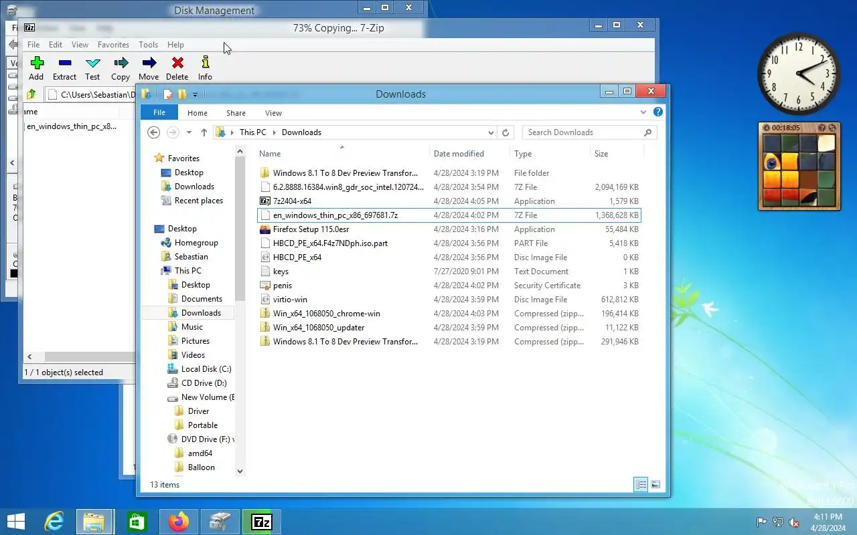The width and height of the screenshot is (857, 535).
Task: Click the puzzle gadget picture-change arrow icon
Action: (766, 128)
